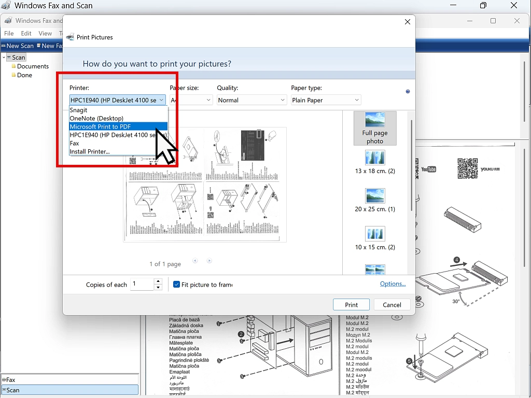Click the Print button
This screenshot has width=531, height=398.
351,305
